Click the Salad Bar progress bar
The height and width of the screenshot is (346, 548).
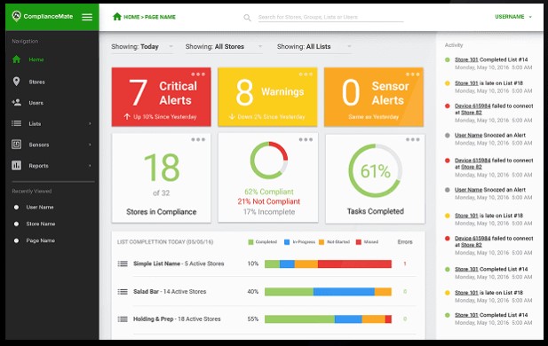point(328,292)
